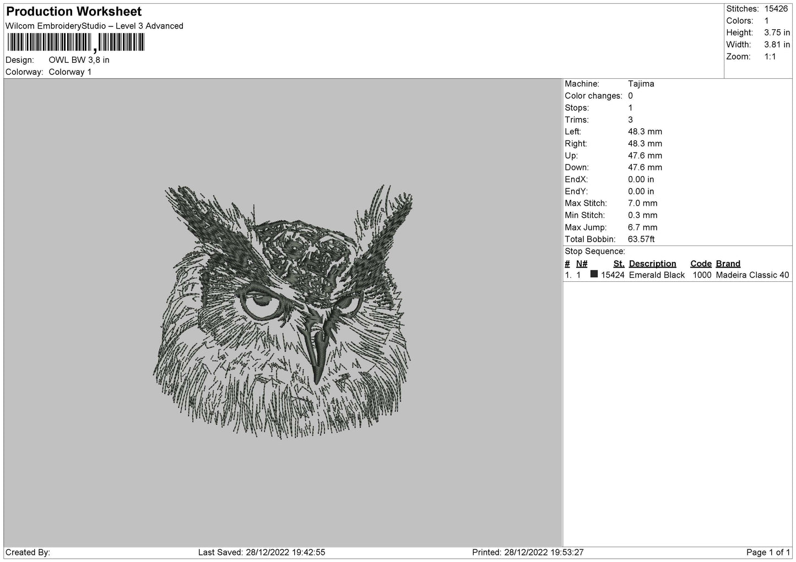
Task: Click the Production Worksheet title
Action: coord(74,12)
